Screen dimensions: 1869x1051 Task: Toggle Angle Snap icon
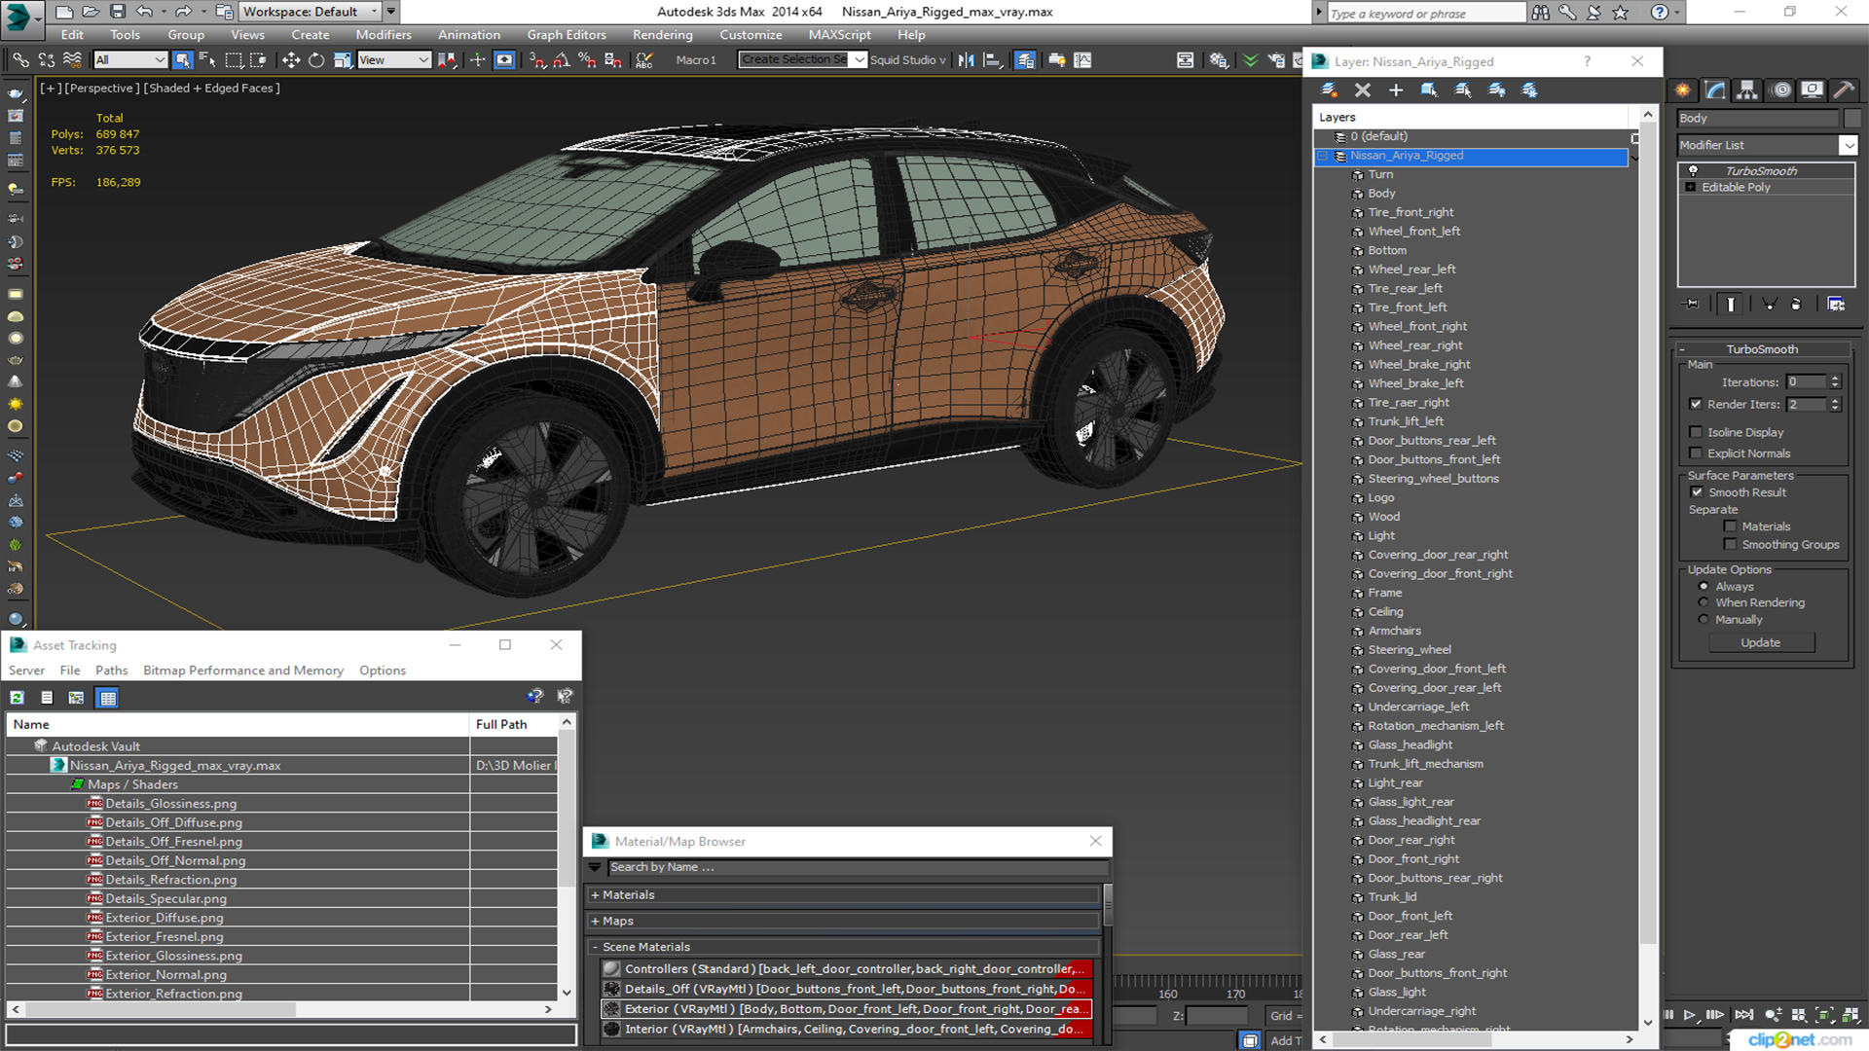(562, 60)
